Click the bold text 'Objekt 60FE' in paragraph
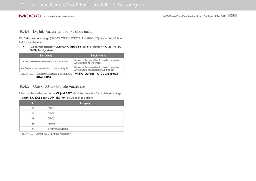The width and height of the screenshot is (256, 181). (x=64, y=93)
